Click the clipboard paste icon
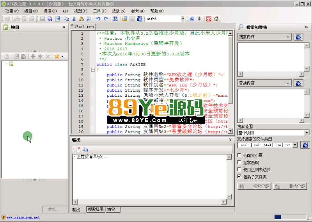This screenshot has height=222, width=312. point(81,19)
